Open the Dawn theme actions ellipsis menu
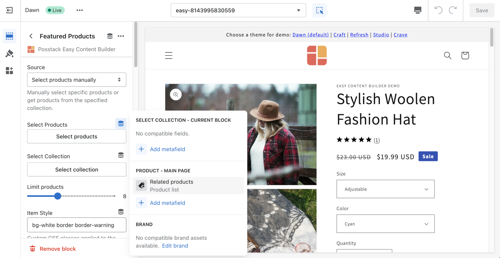 click(80, 10)
